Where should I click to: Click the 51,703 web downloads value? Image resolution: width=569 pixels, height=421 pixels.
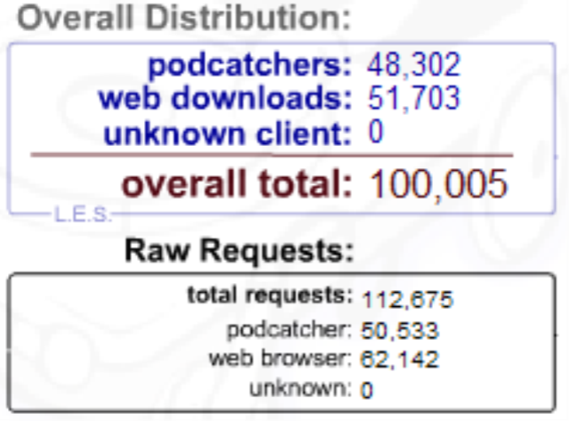point(414,98)
